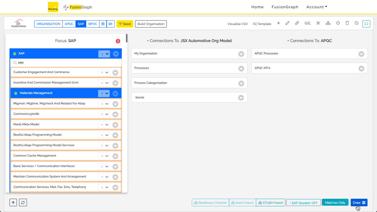Open the Template option
Viewport: 377px width, 212px height.
pos(262,24)
